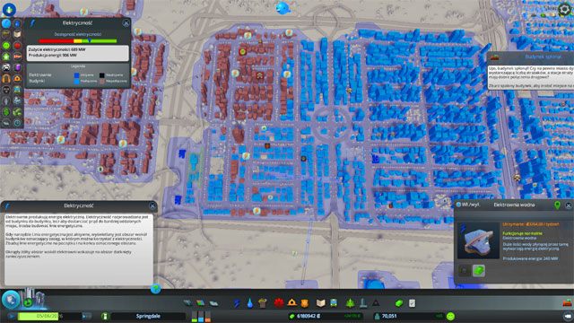Viewport: 574px width, 323px height.
Task: Click the Springdale city name field
Action: tap(148, 316)
